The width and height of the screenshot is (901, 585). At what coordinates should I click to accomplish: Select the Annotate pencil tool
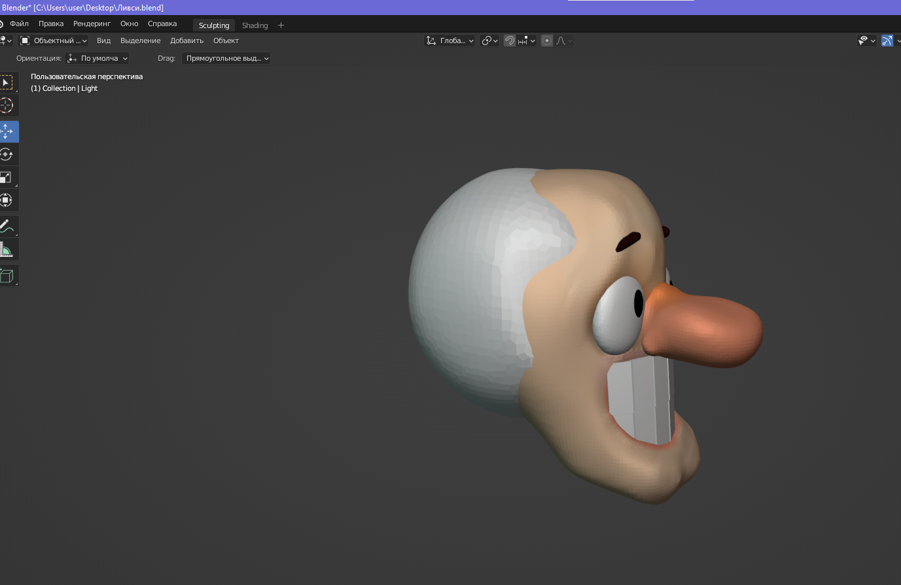click(7, 226)
